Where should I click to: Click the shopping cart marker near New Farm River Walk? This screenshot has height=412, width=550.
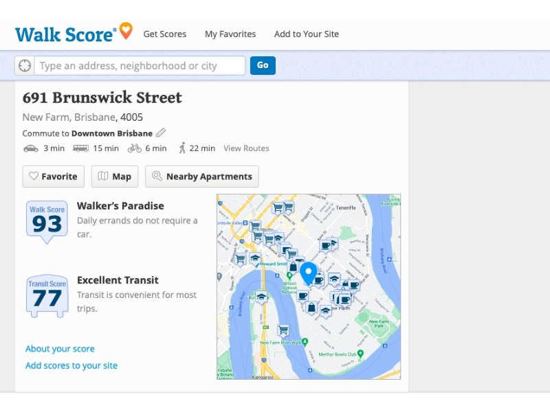pos(283,330)
